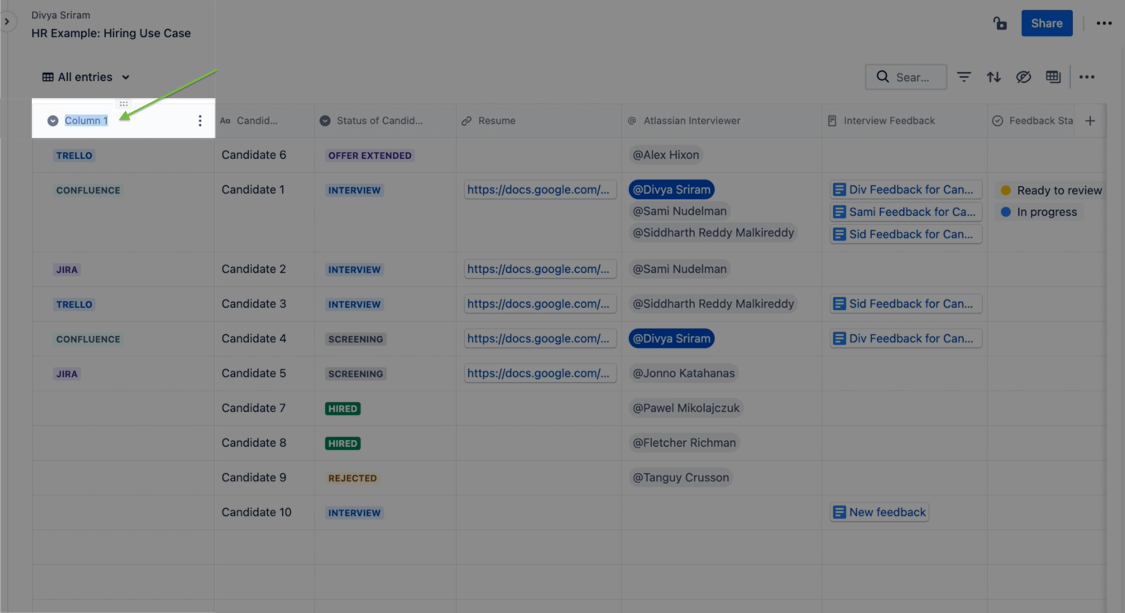This screenshot has height=613, width=1125.
Task: Click the Column 1 field type icon
Action: point(53,121)
